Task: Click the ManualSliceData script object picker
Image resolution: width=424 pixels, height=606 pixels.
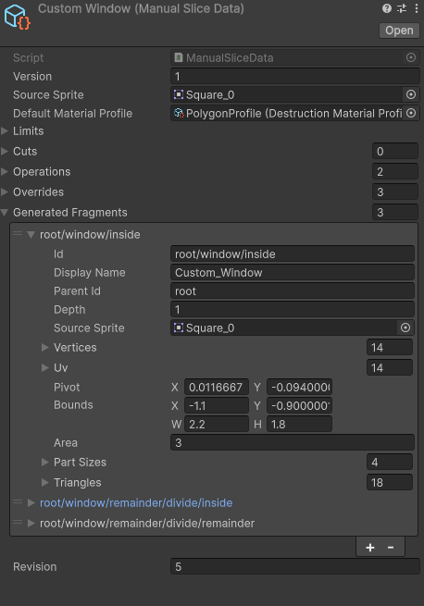Action: [x=411, y=57]
